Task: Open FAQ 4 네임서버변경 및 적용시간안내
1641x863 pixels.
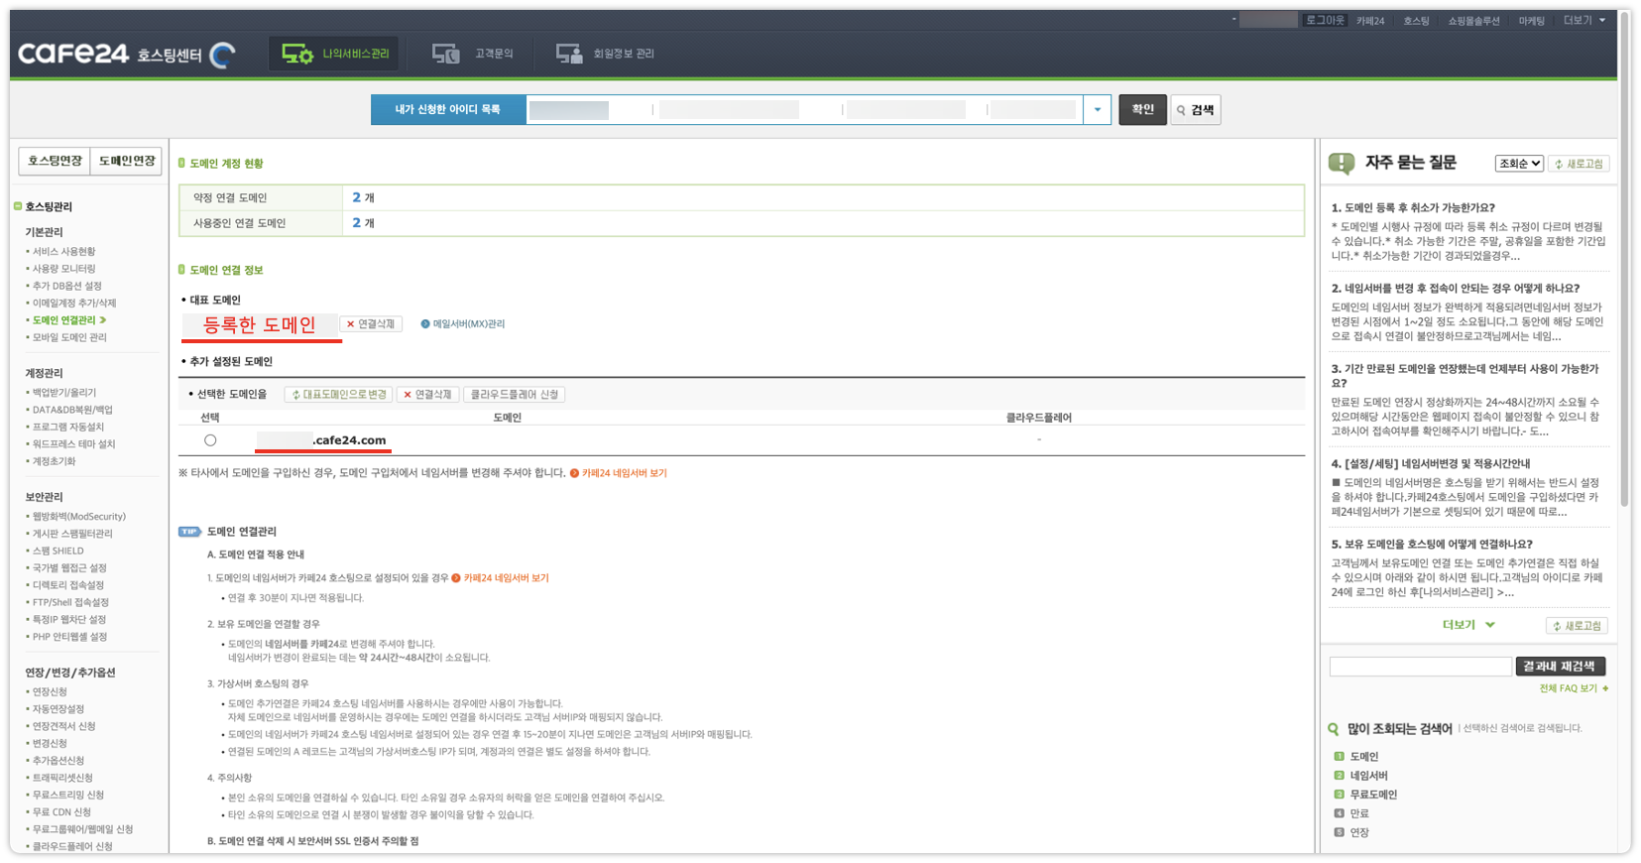Action: click(1431, 464)
